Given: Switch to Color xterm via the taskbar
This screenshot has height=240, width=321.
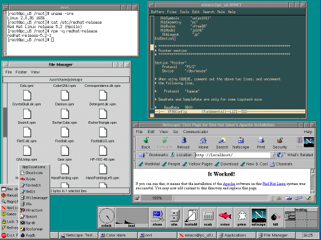Looking at the screenshot, I should [118, 236].
